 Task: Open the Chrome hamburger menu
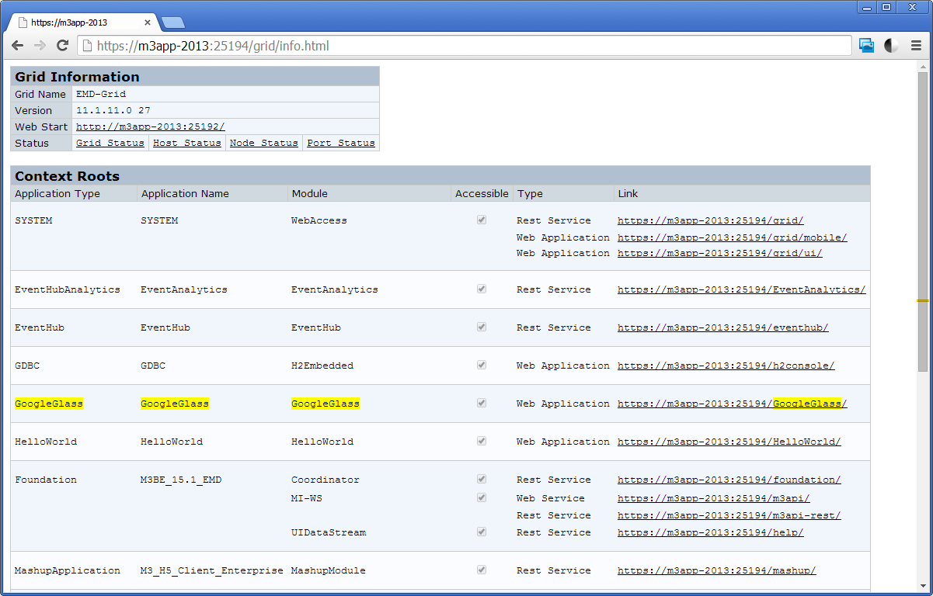click(x=916, y=46)
